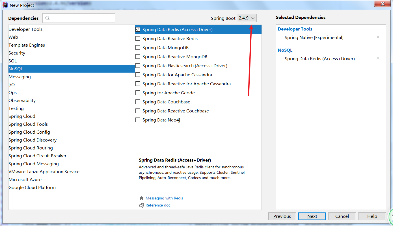393x226 pixels.
Task: Proceed with the Next button
Action: pyautogui.click(x=312, y=216)
